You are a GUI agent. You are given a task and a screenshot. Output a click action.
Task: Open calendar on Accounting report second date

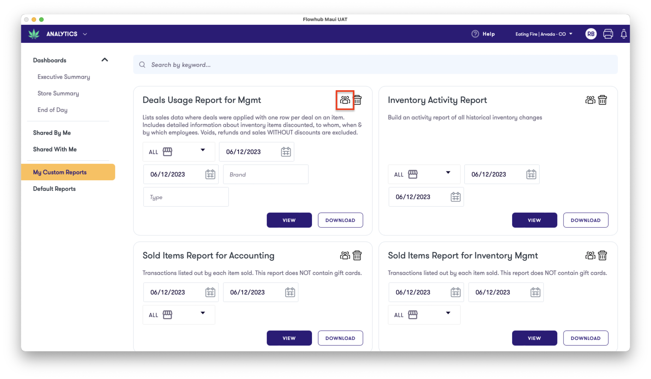pyautogui.click(x=290, y=292)
